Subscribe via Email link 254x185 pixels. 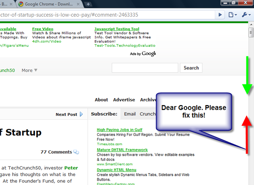point(130,114)
